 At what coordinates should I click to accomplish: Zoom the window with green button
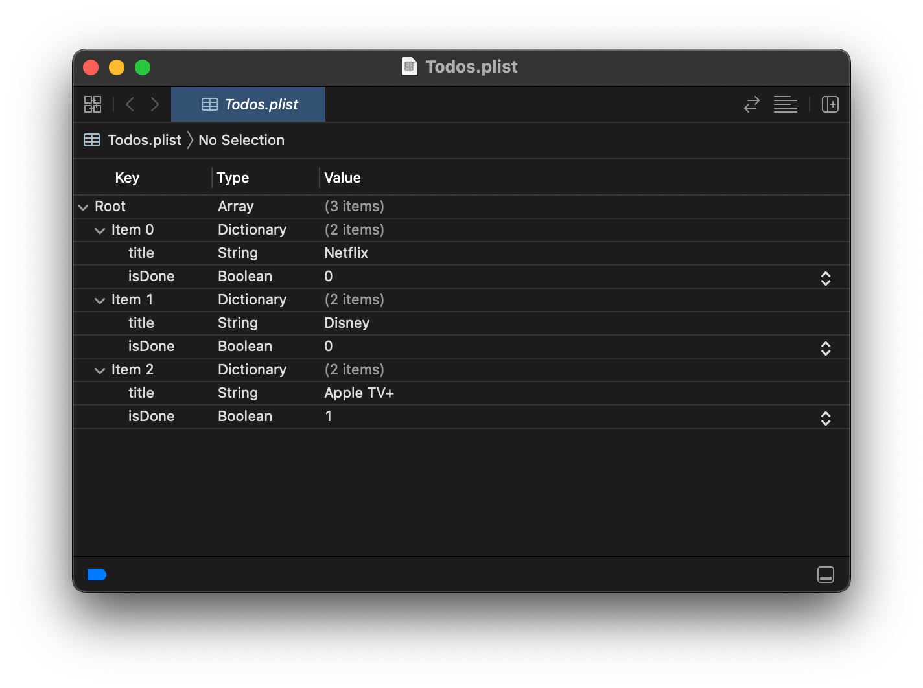[x=143, y=67]
